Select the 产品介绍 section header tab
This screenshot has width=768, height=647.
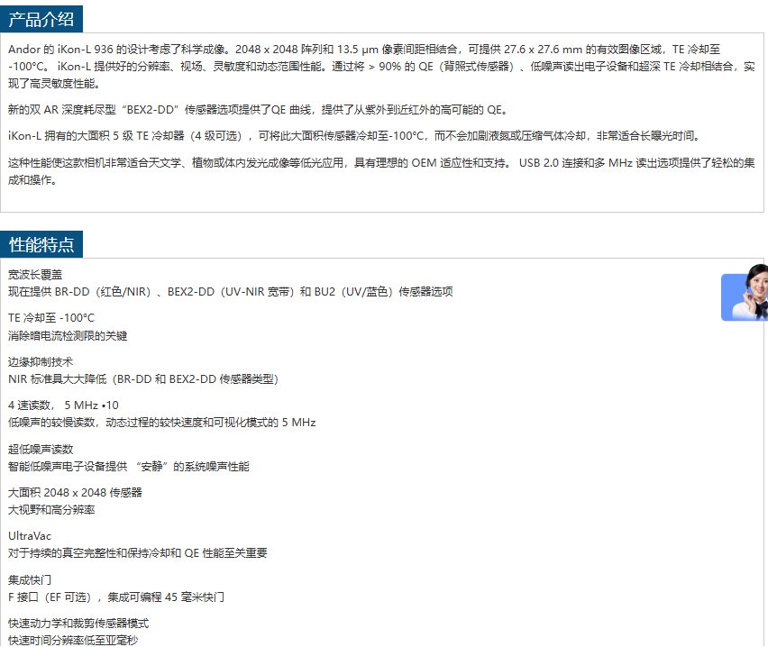(x=41, y=18)
